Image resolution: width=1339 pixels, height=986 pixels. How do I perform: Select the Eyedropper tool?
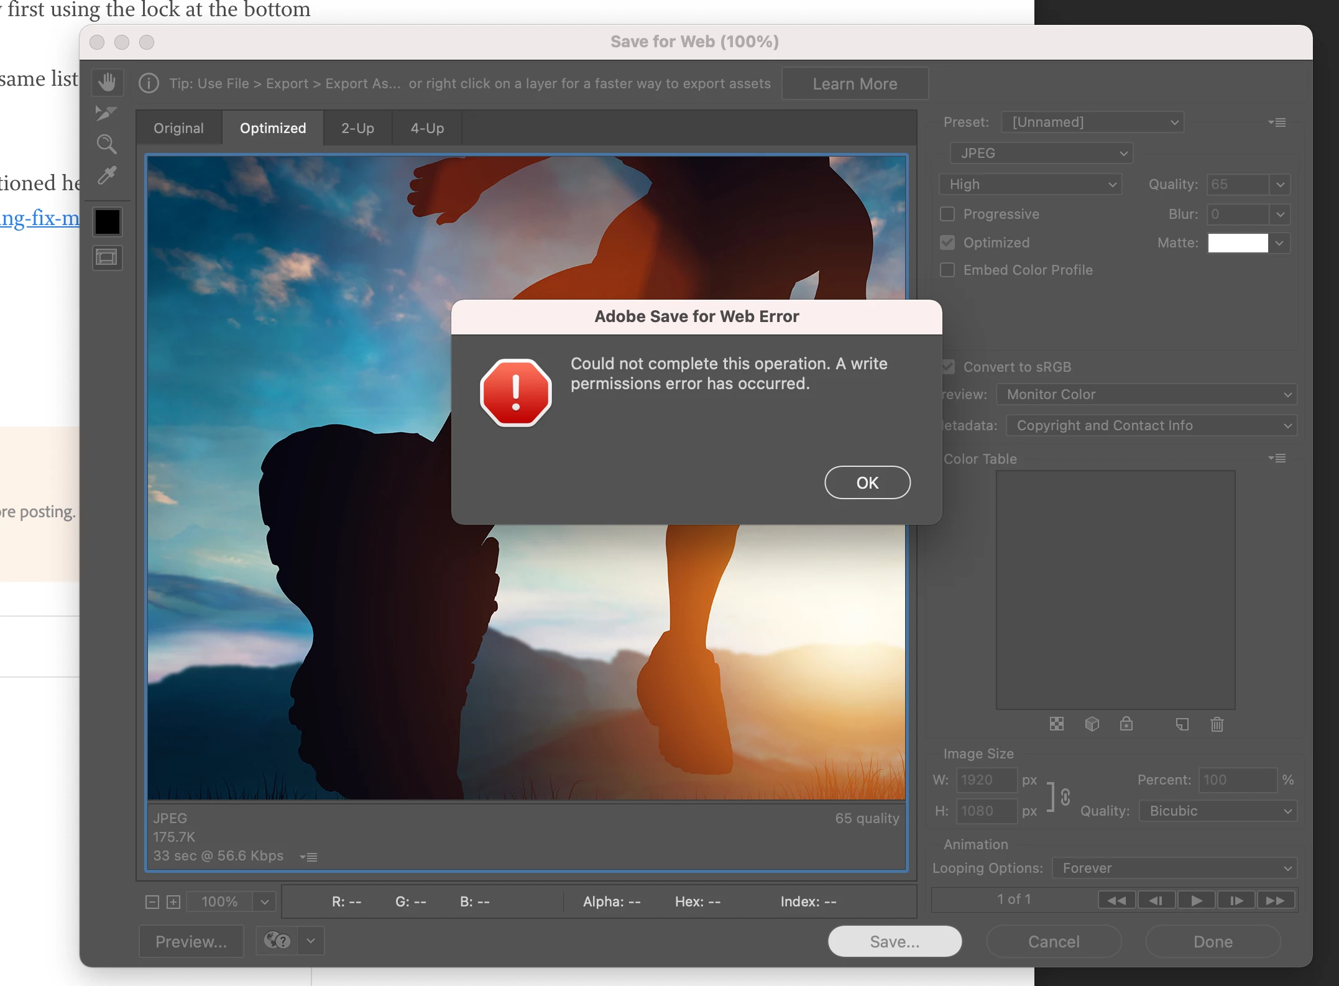tap(107, 176)
